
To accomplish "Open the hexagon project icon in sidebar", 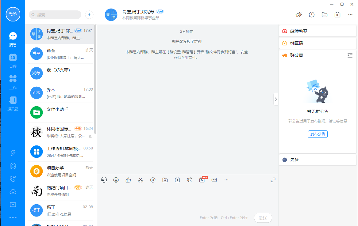I will click(x=13, y=166).
